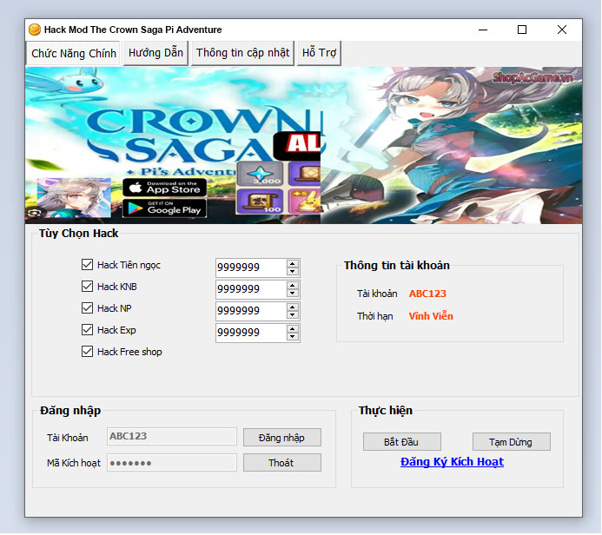Decrease the Hack Exp value with down arrow

(x=293, y=337)
